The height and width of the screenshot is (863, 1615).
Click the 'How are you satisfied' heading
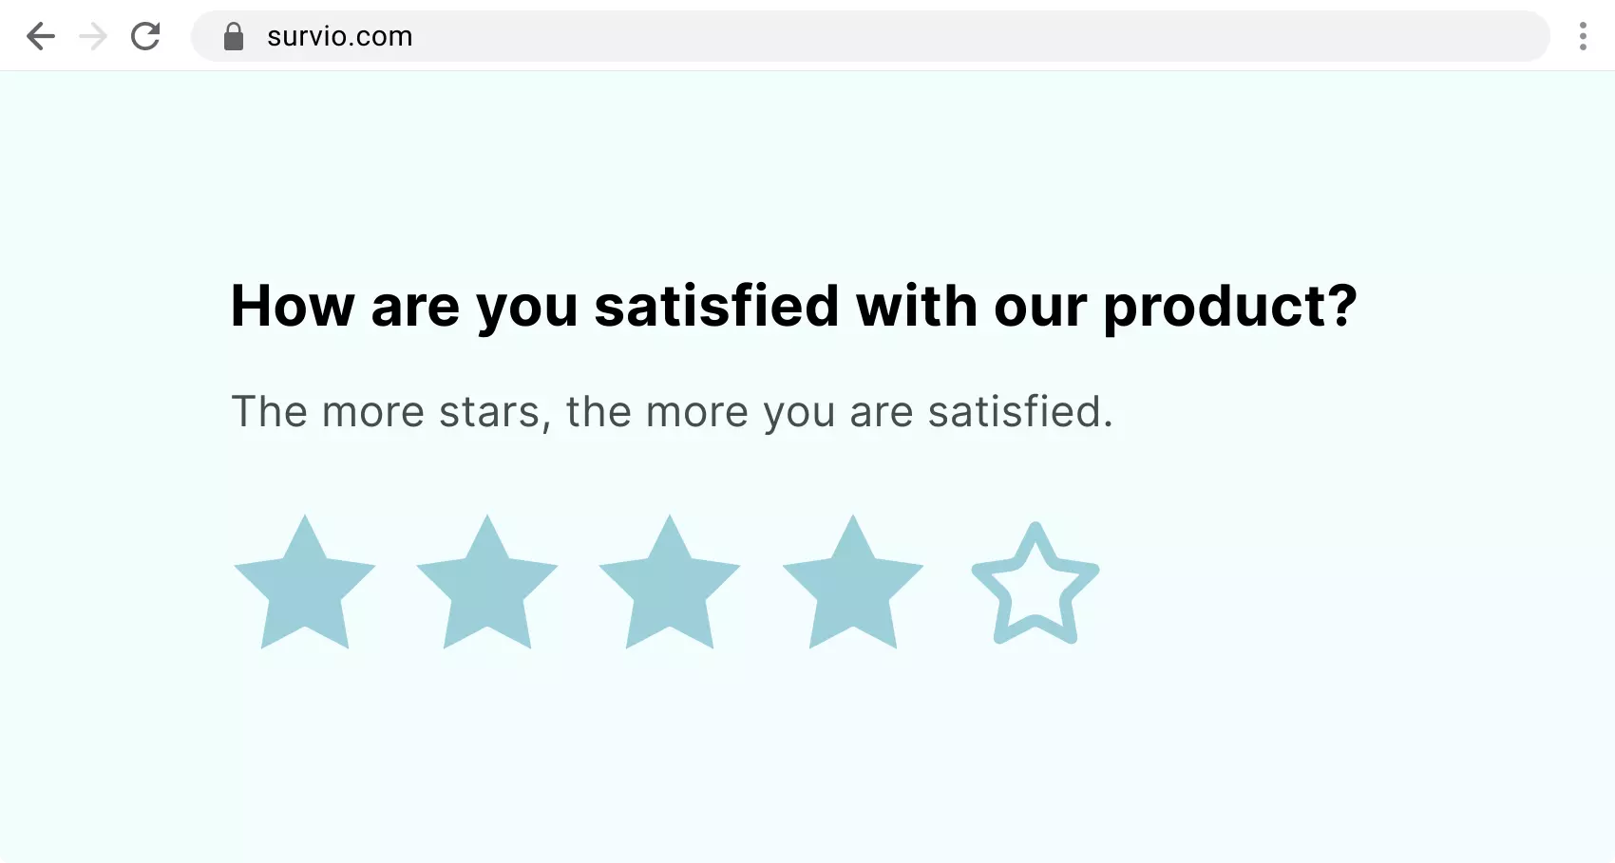click(793, 306)
